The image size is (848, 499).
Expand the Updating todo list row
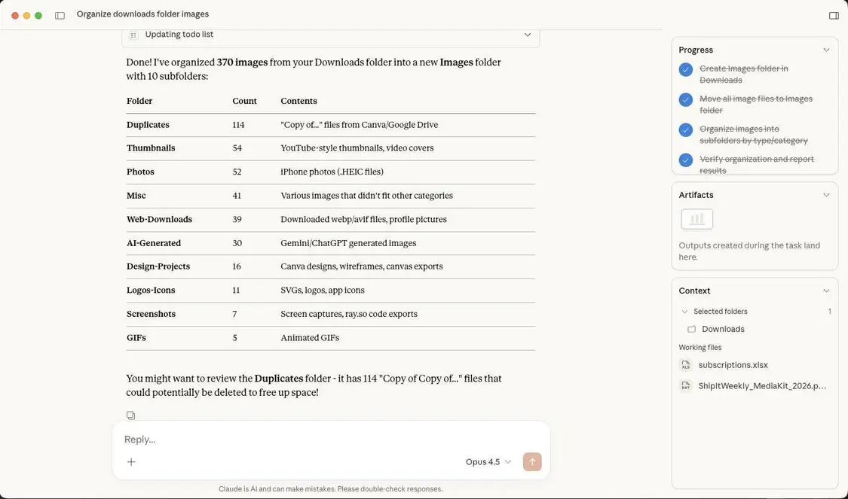pyautogui.click(x=528, y=35)
